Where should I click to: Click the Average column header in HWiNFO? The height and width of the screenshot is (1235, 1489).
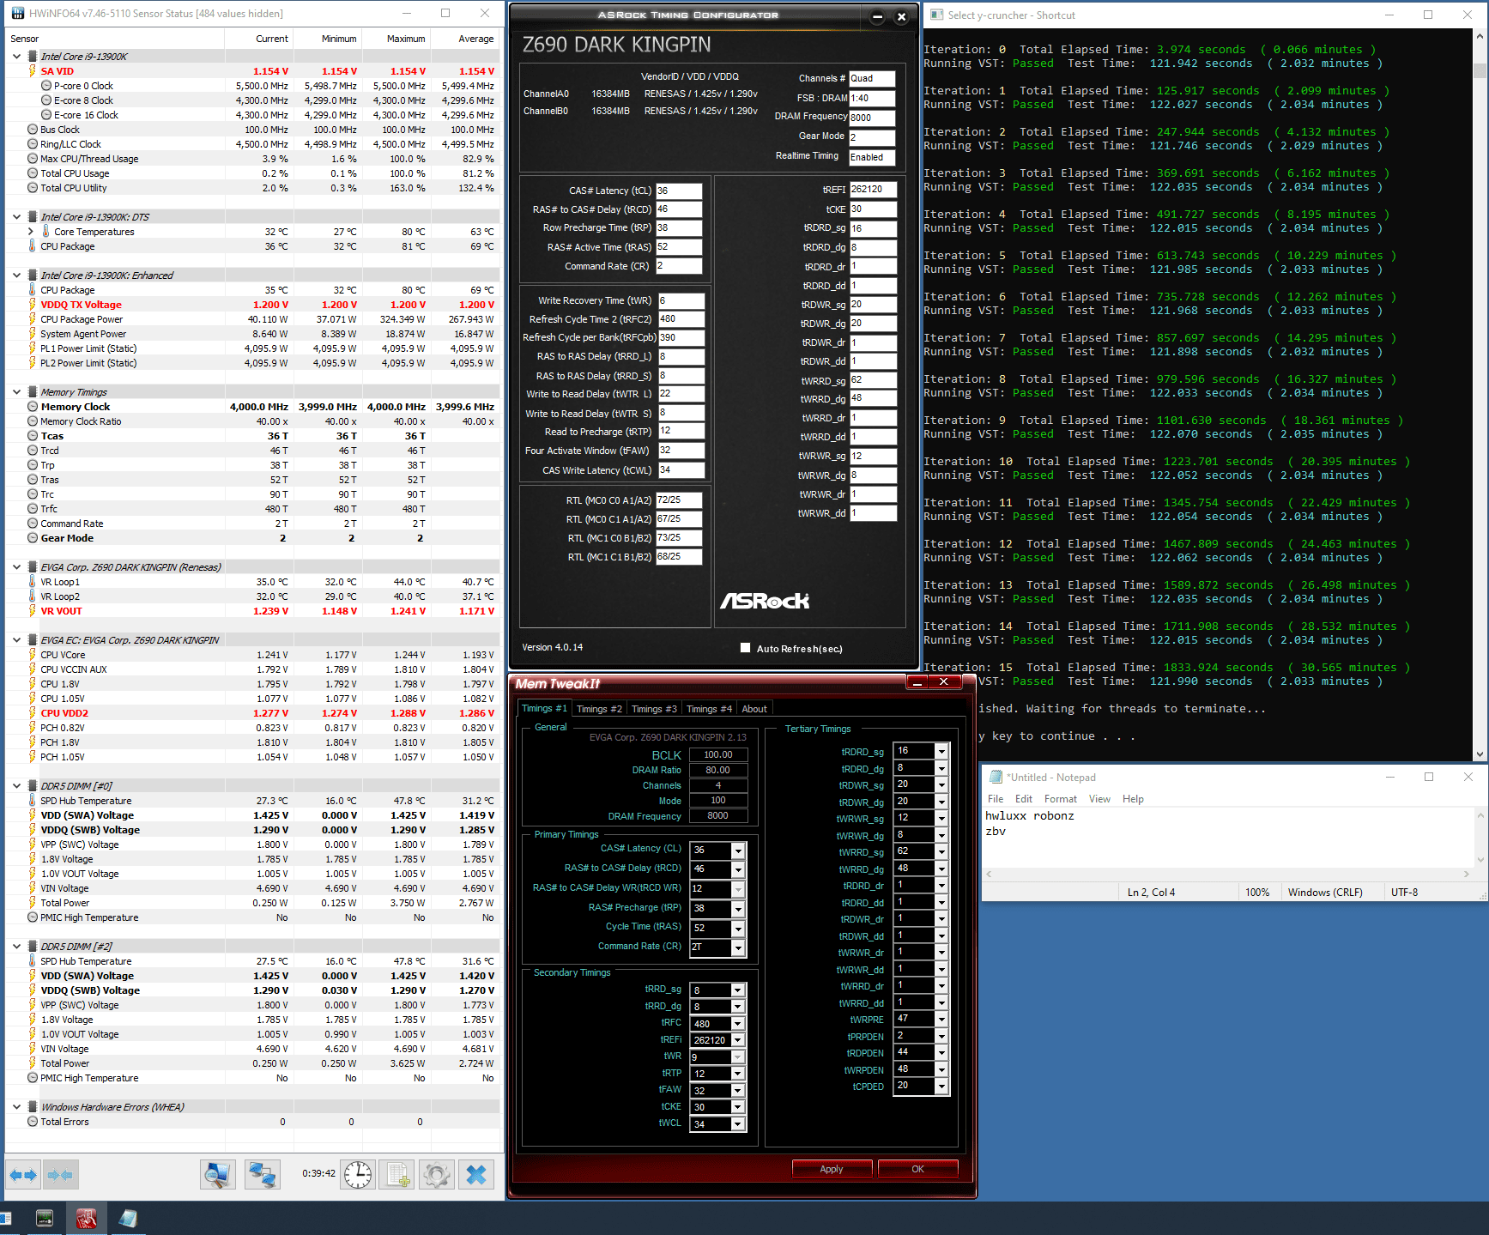[x=465, y=39]
